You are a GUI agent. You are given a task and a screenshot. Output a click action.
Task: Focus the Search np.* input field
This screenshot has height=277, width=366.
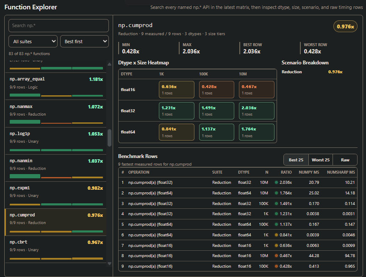tap(58, 25)
